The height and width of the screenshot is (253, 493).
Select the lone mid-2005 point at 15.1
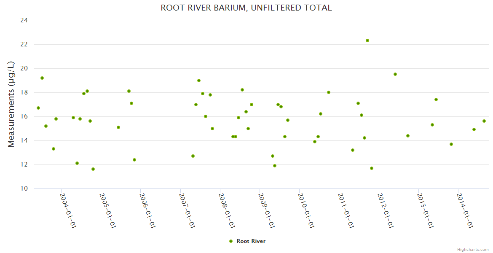(118, 127)
